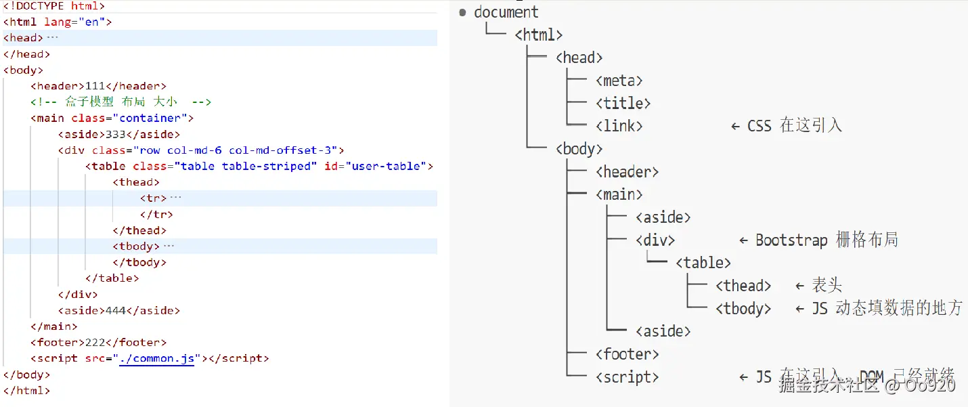The width and height of the screenshot is (968, 407).
Task: Click the div row col-md-6 code line
Action: 202,150
